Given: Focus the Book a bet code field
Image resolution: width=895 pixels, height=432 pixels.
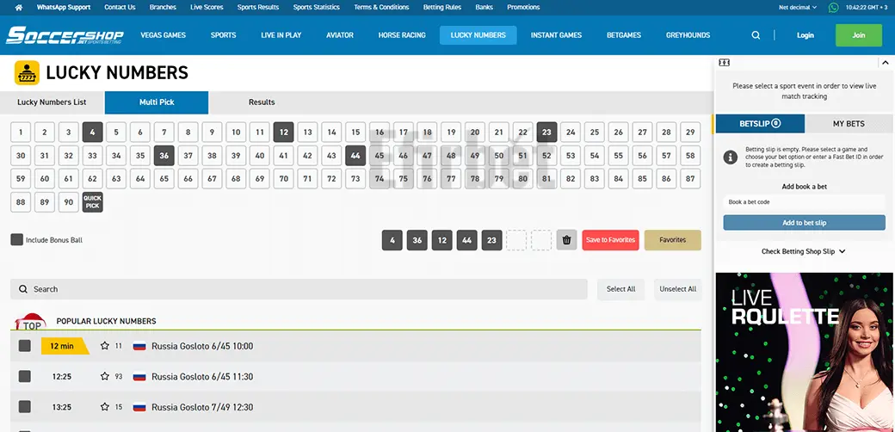Looking at the screenshot, I should pos(805,202).
